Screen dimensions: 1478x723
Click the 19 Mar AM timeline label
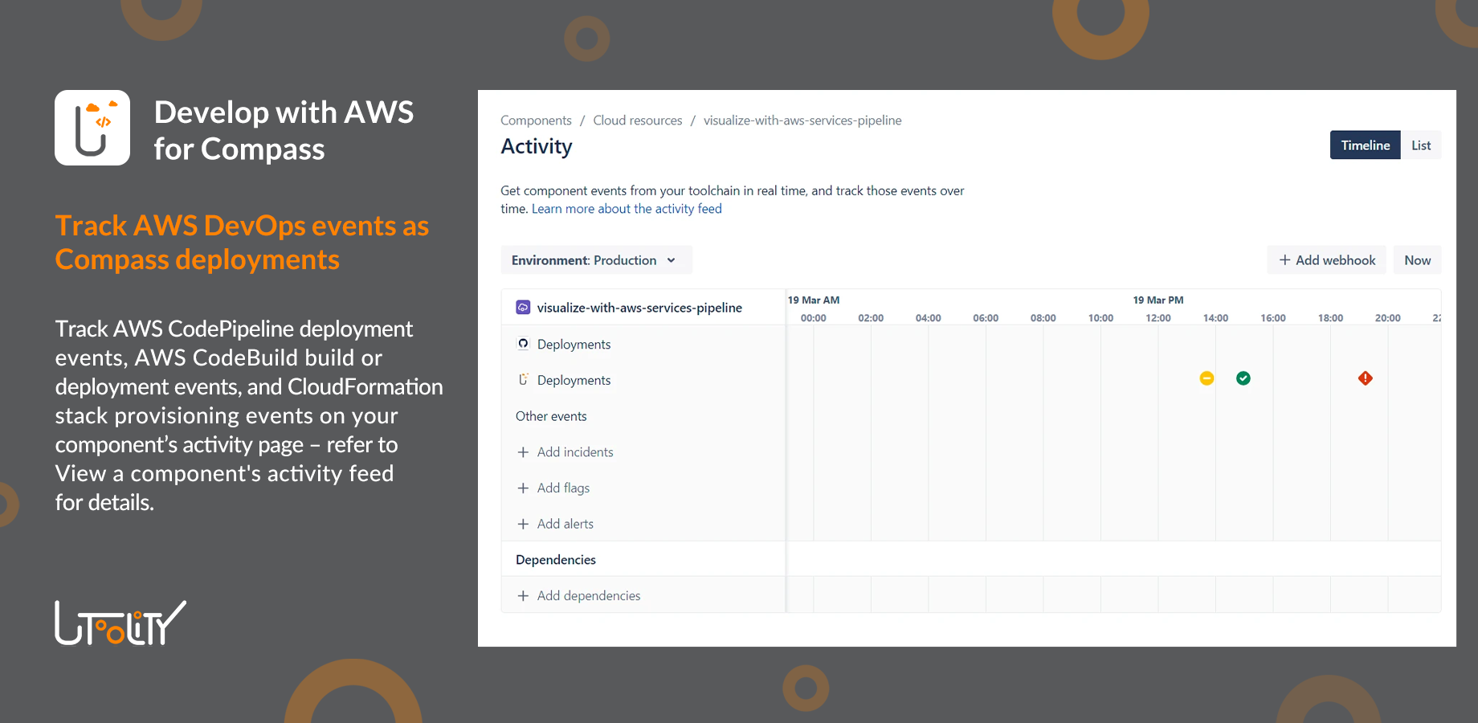click(814, 300)
